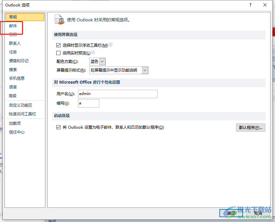Screen dimensions: 275x222
Task: Click the 对 Microsoft Office 进行个性化设置 heading
Action: [x=87, y=82]
